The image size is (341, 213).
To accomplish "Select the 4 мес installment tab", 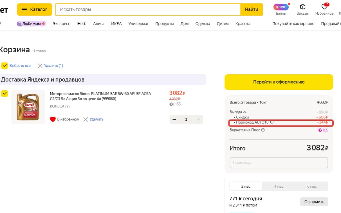I will point(279,186).
